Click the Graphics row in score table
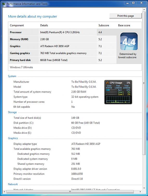148x196 pixels. point(62,46)
